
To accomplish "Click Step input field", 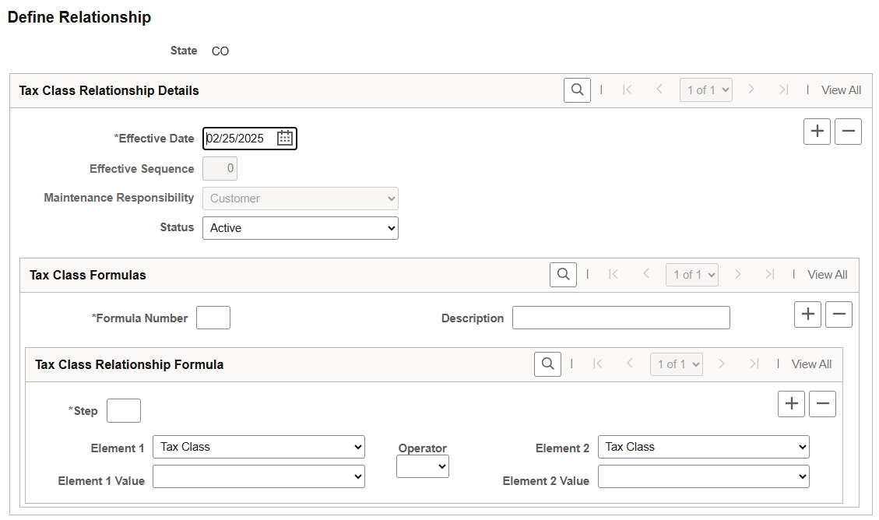I will click(123, 411).
